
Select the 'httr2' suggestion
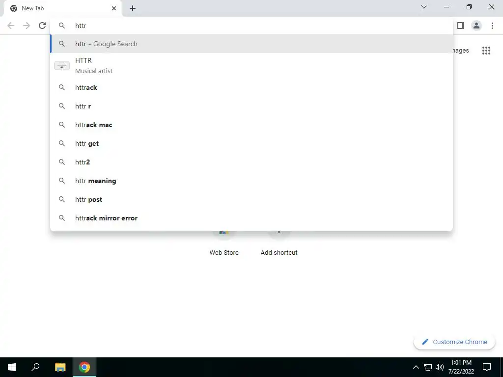coord(251,162)
